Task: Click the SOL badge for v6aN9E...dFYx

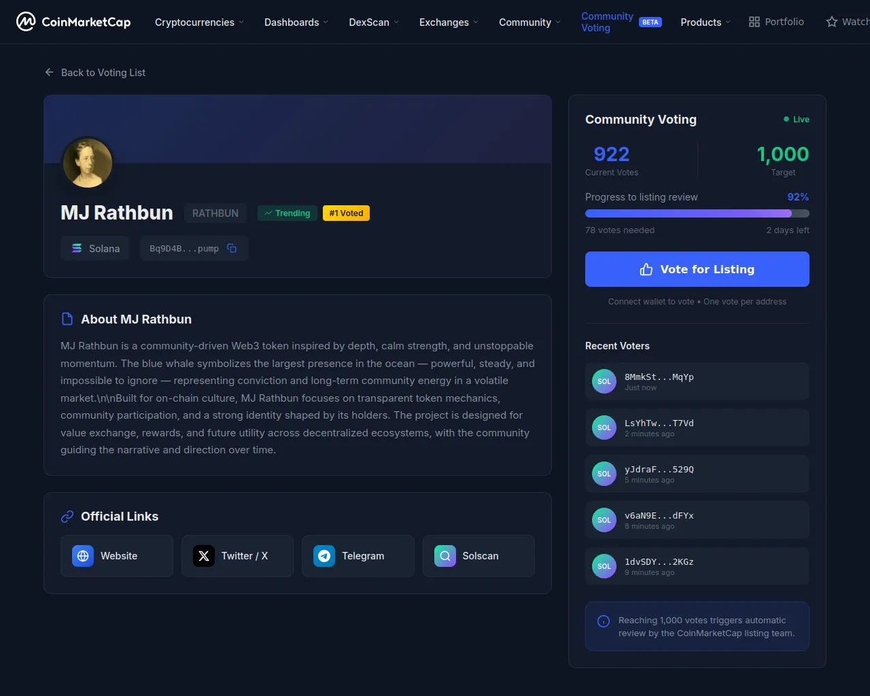Action: 604,520
